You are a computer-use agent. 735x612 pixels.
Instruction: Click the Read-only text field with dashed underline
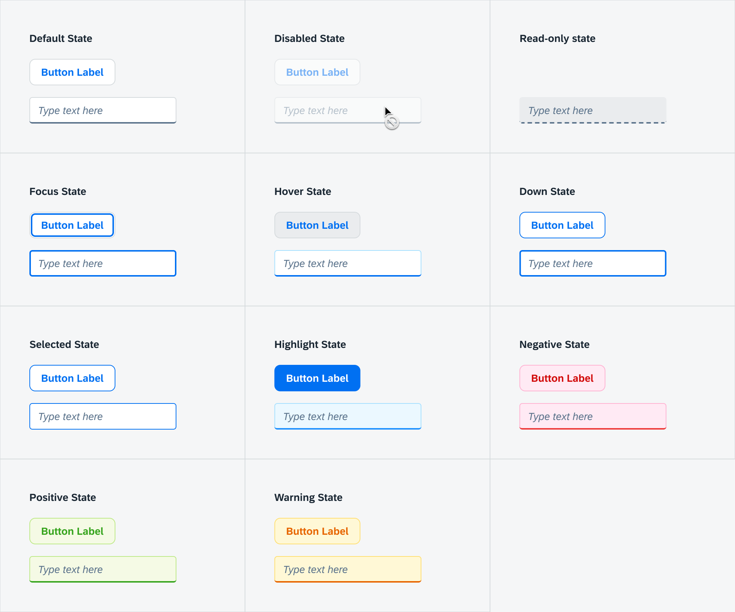coord(592,110)
